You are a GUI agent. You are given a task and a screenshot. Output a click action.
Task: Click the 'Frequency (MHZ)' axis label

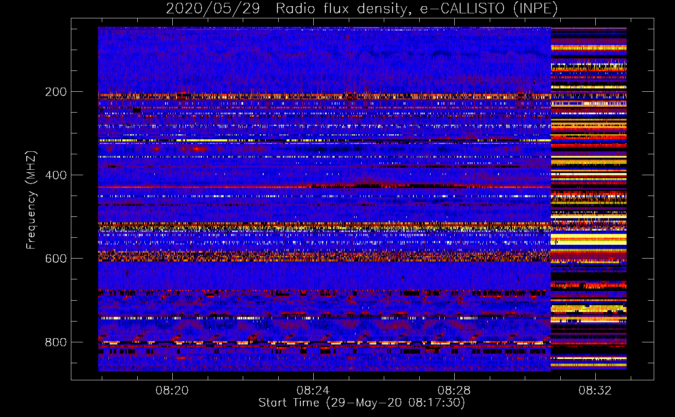(31, 200)
